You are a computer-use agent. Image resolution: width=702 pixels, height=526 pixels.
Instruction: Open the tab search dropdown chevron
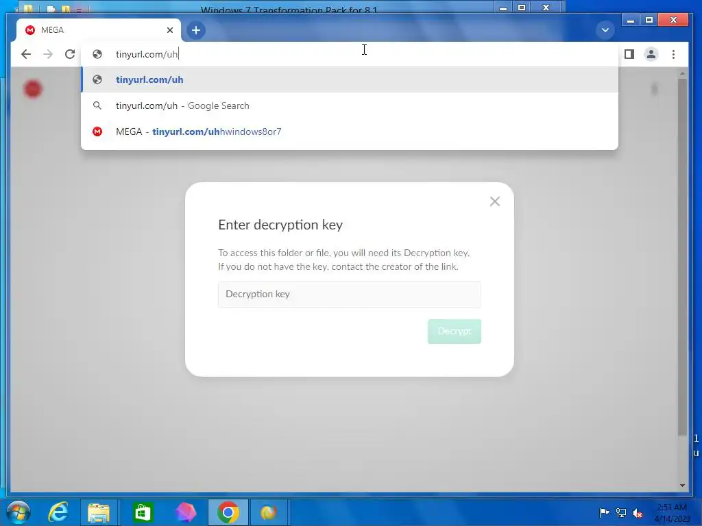pyautogui.click(x=605, y=30)
